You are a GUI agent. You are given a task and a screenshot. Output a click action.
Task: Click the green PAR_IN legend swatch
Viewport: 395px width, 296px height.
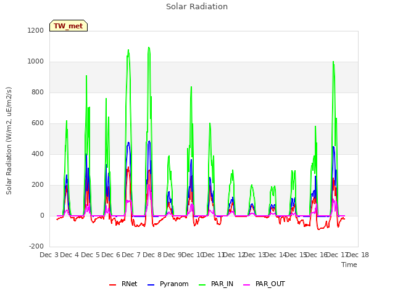point(202,285)
